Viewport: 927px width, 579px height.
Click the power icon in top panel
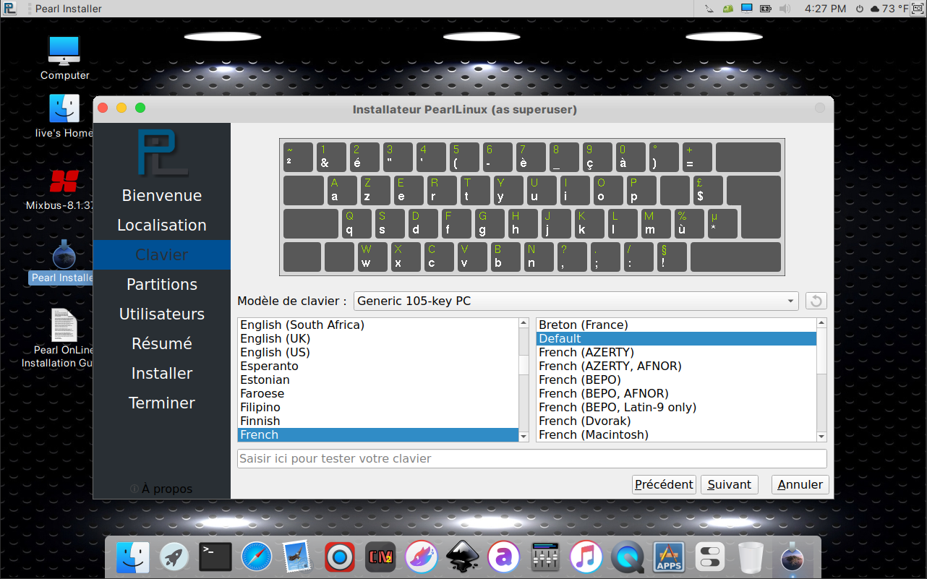[859, 9]
